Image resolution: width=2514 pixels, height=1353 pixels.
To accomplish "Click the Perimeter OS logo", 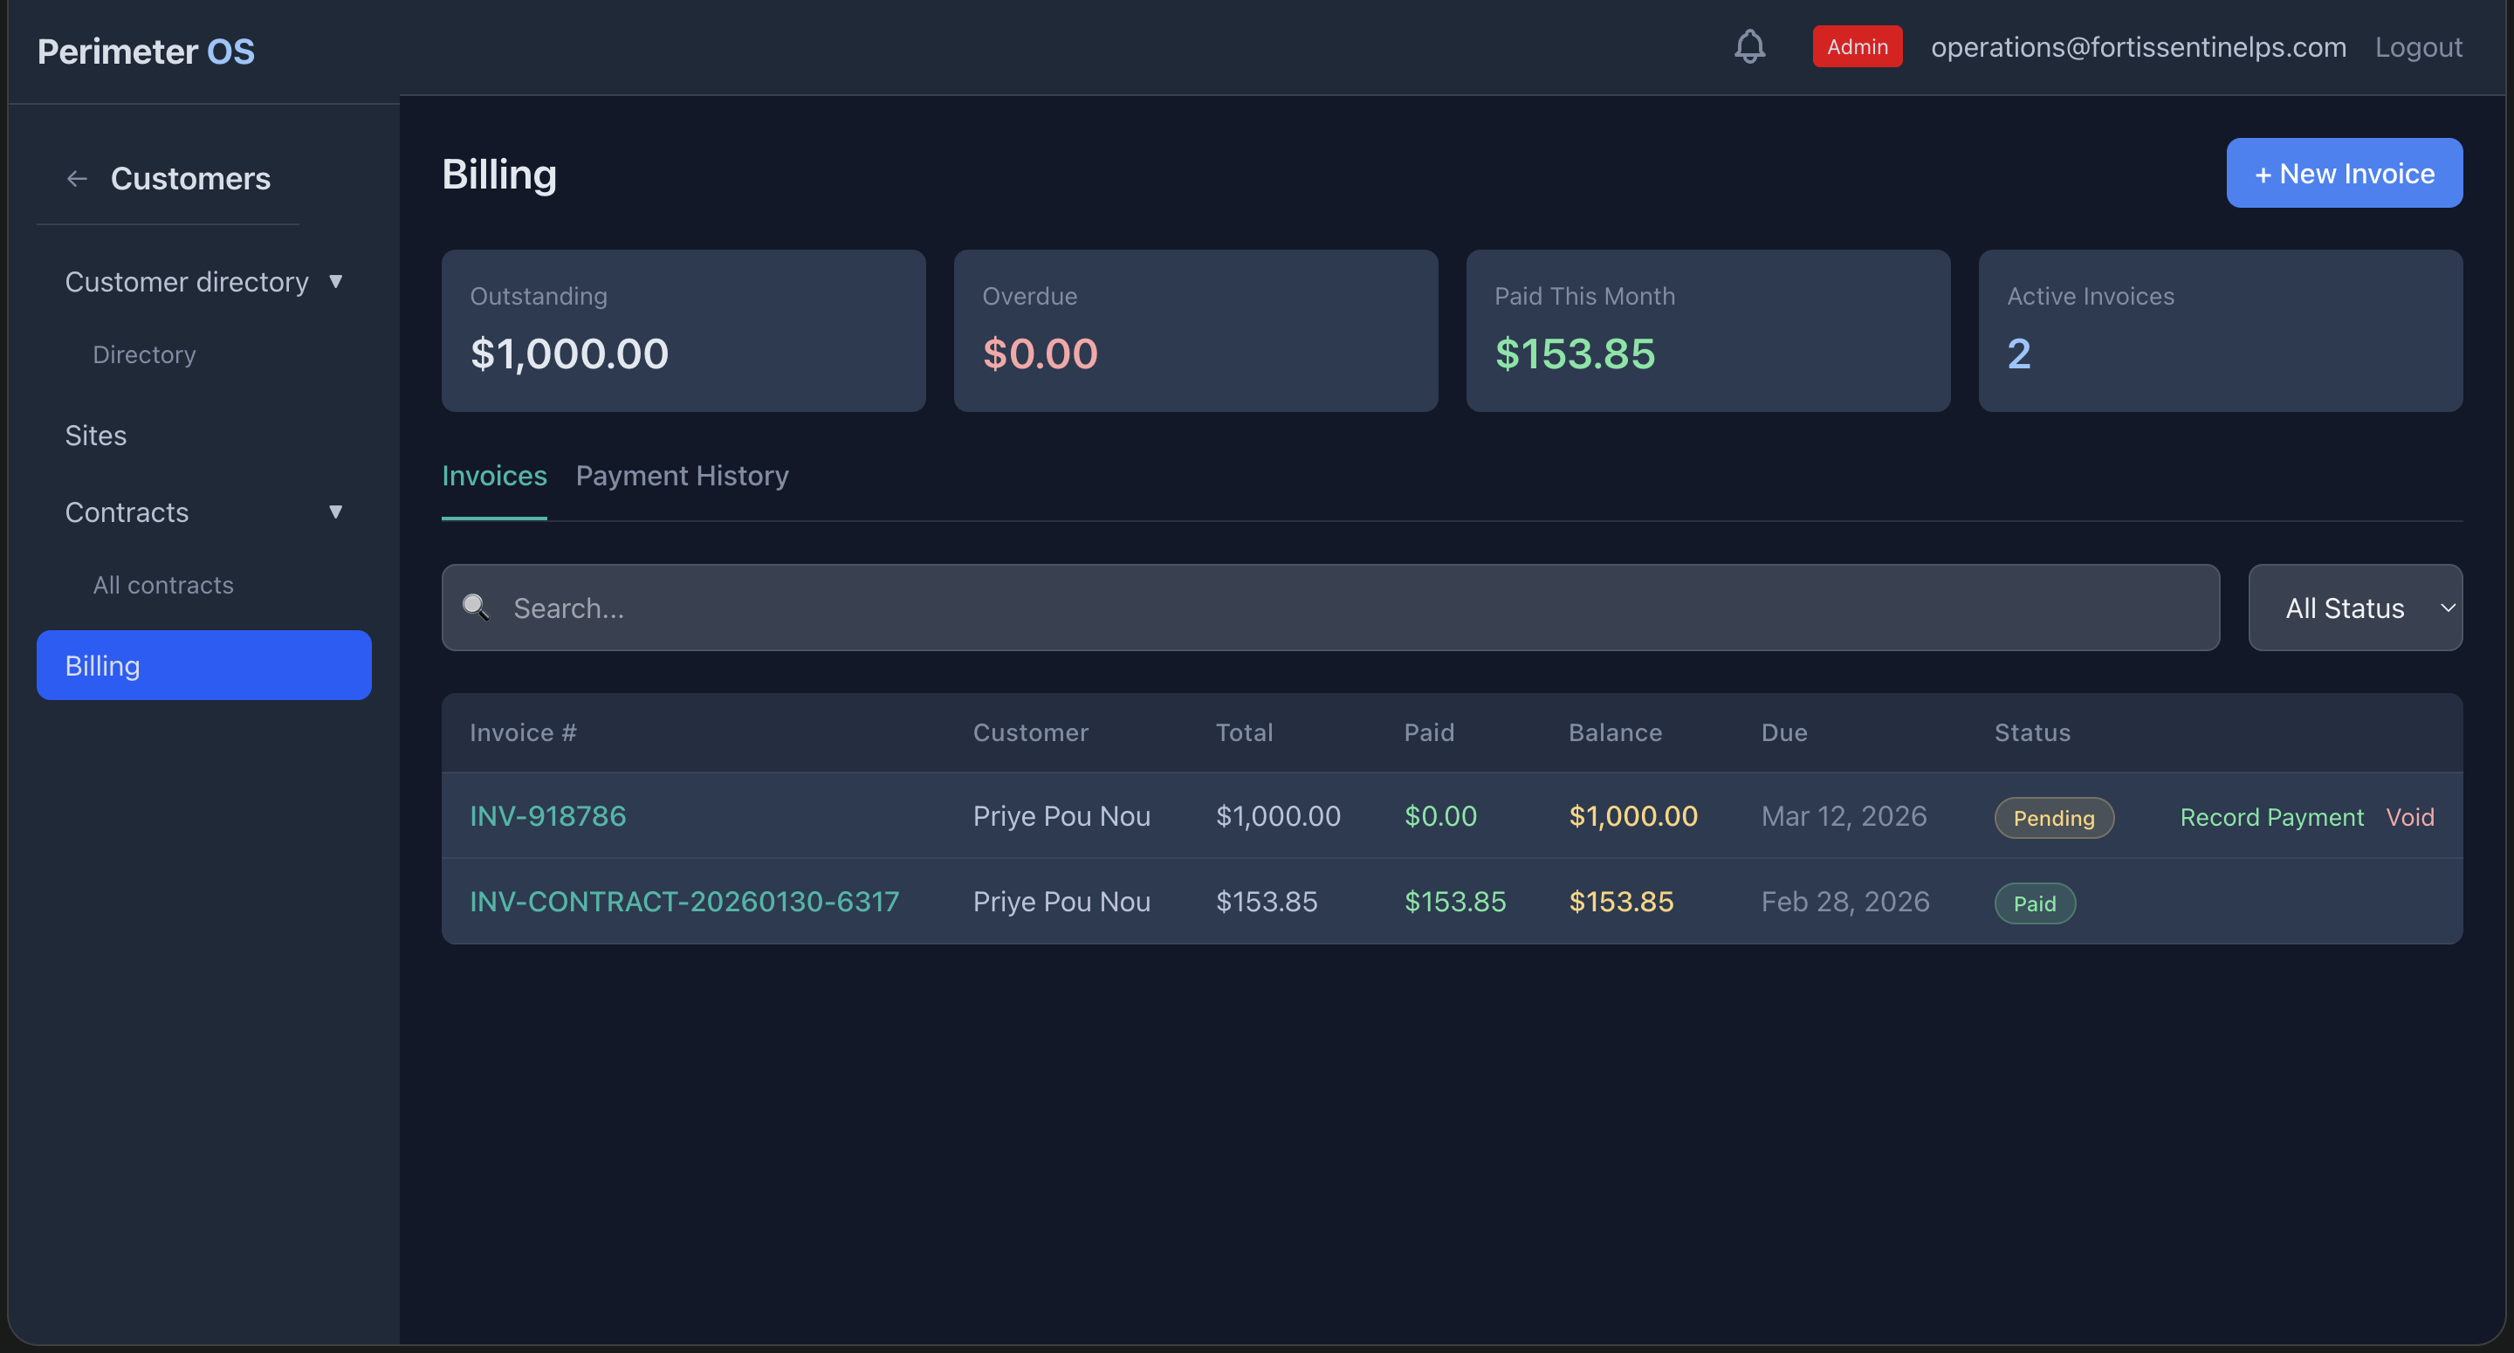I will 146,50.
